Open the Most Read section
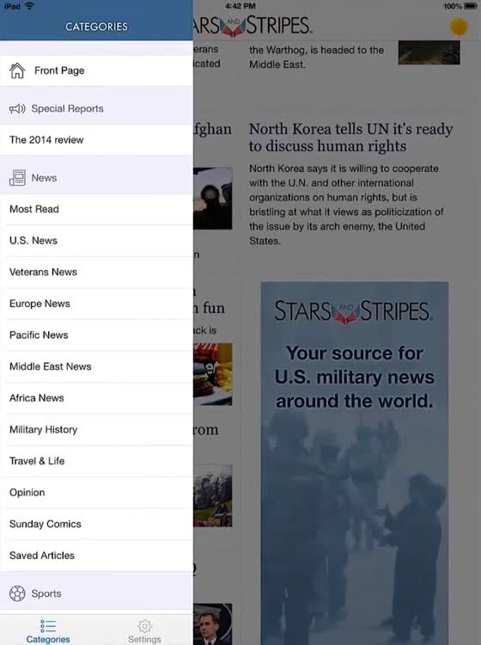 click(96, 209)
